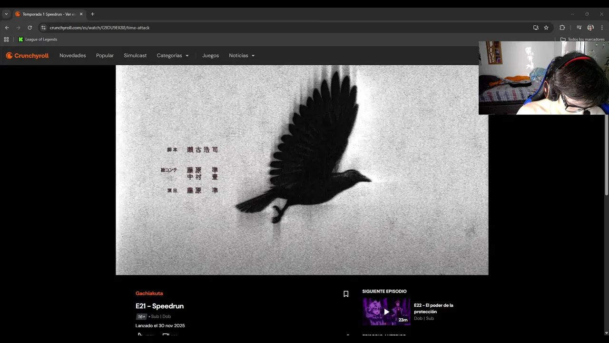Expand the Noticias dropdown

pos(242,56)
